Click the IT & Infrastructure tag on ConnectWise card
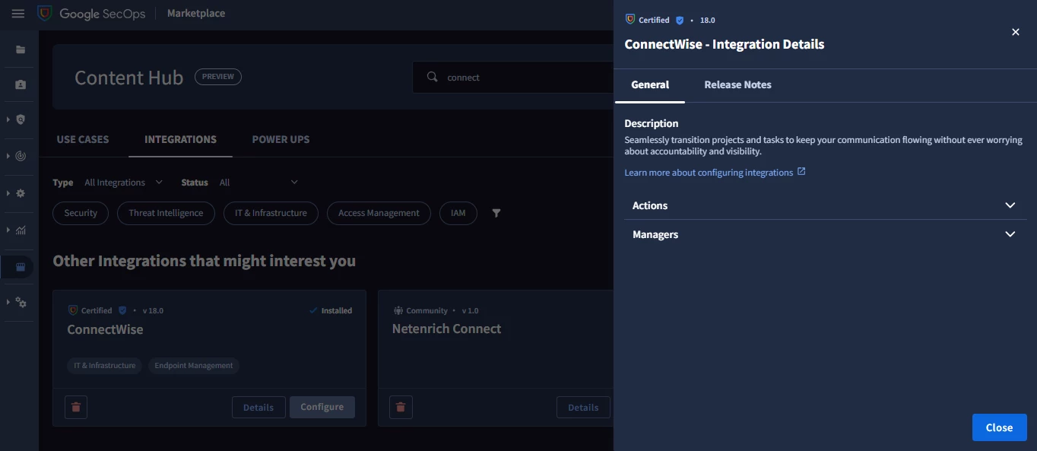The image size is (1037, 451). [105, 366]
